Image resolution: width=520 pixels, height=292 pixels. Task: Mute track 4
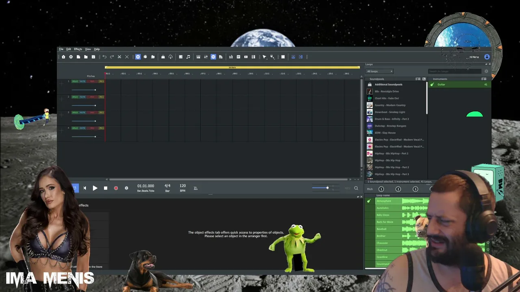click(82, 128)
